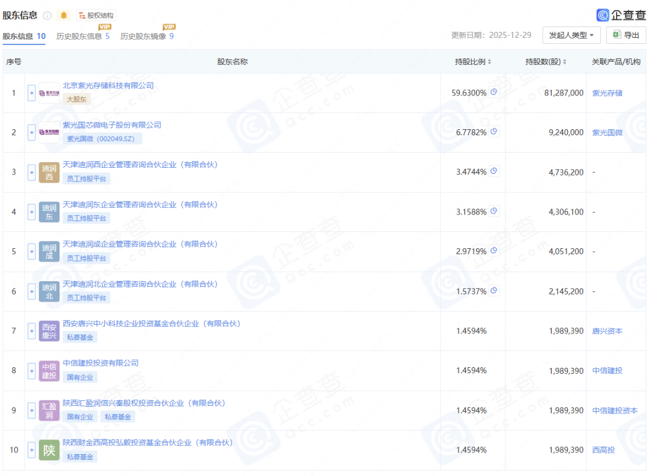Open 天津迪润成企业管理咨询合伙企业 link
Screen dimensions: 649x476
tap(140, 244)
